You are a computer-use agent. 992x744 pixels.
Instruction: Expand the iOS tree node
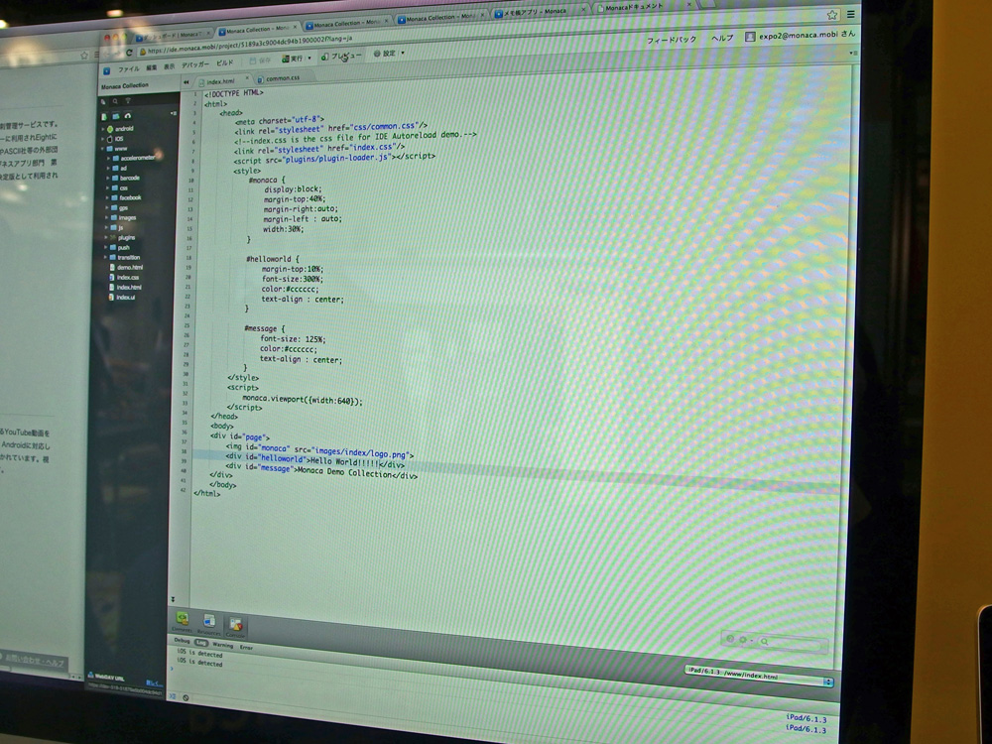coord(102,139)
